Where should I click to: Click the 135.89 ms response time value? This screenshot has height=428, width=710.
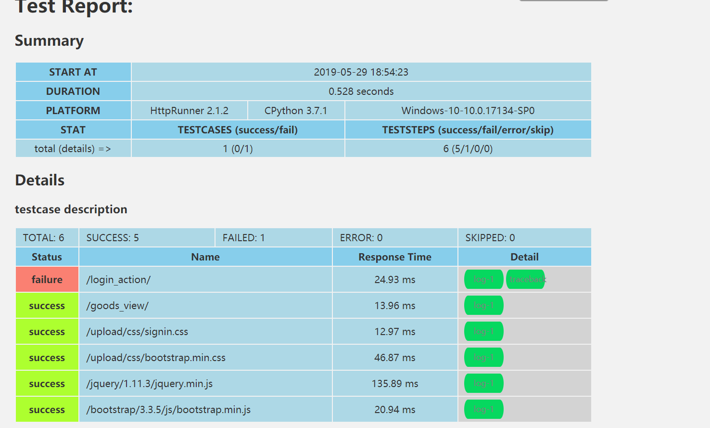(394, 384)
